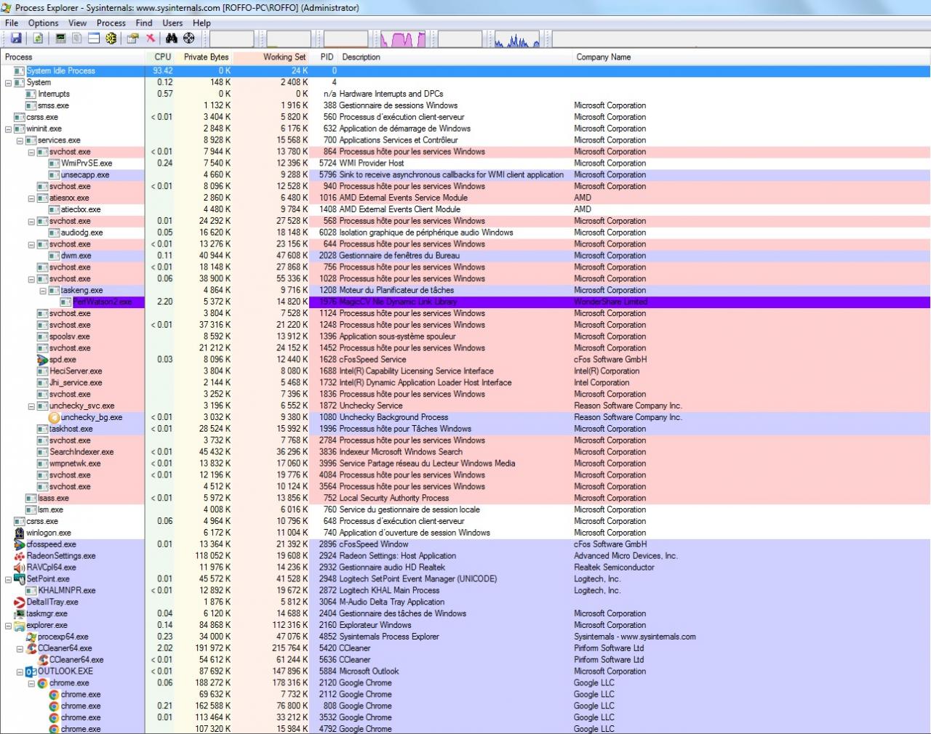Image resolution: width=931 pixels, height=734 pixels.
Task: Collapse the explorer.exe tree node
Action: [x=9, y=625]
